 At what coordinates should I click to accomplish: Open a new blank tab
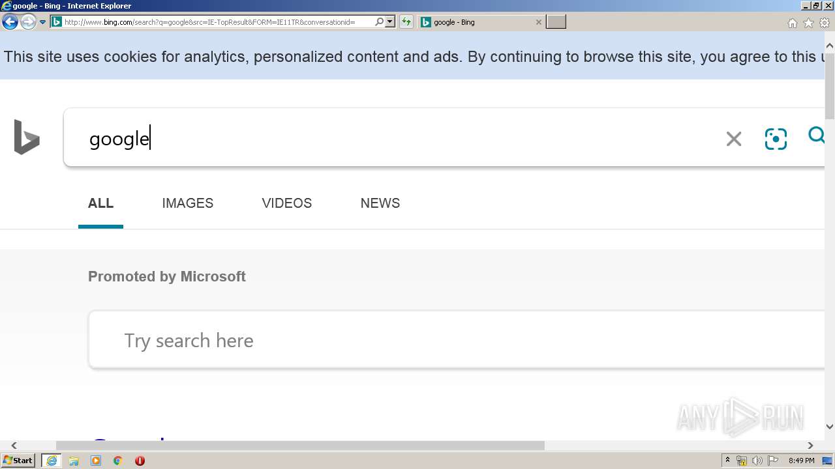pyautogui.click(x=556, y=22)
